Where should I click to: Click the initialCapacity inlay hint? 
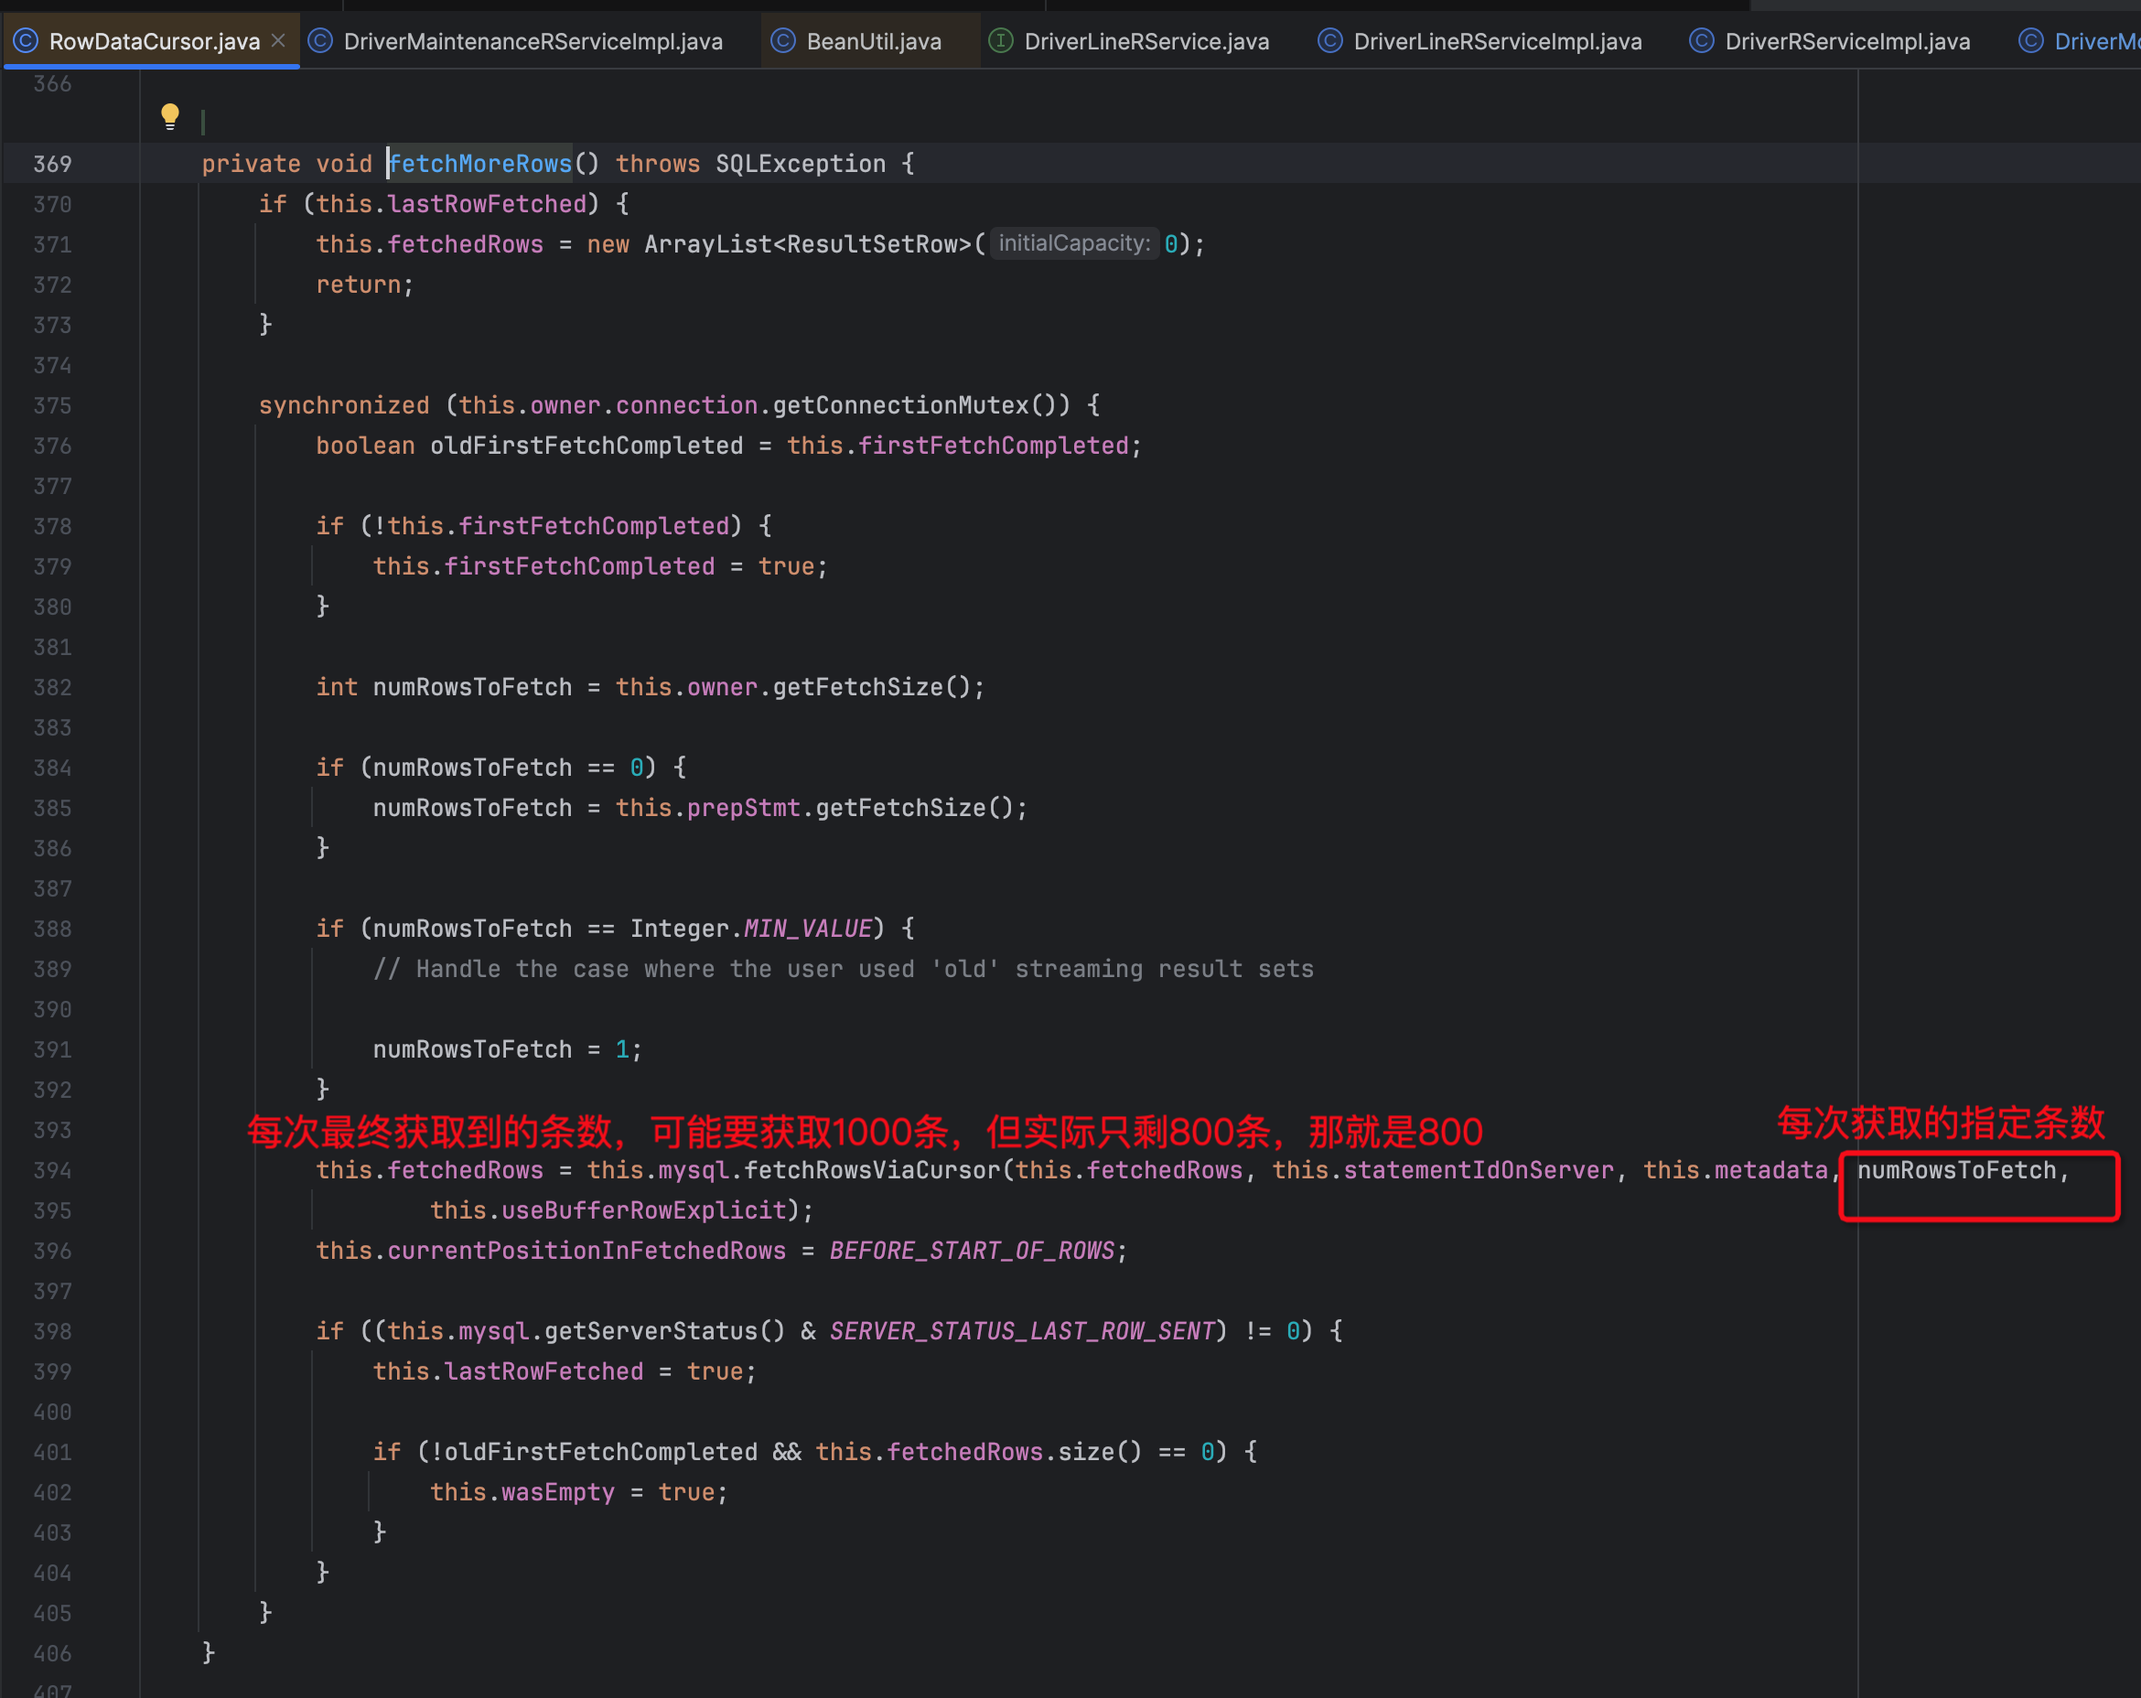click(1073, 244)
